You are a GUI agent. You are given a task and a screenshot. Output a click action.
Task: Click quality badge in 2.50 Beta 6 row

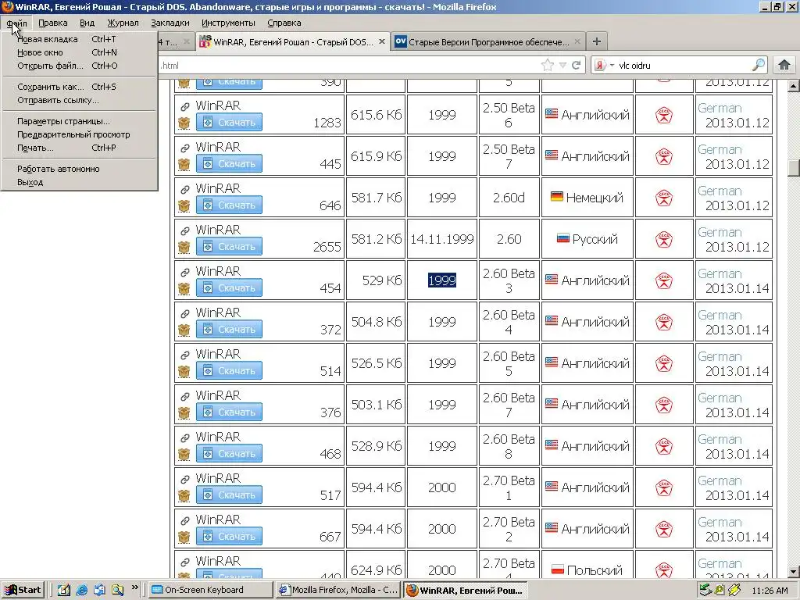[x=664, y=115]
